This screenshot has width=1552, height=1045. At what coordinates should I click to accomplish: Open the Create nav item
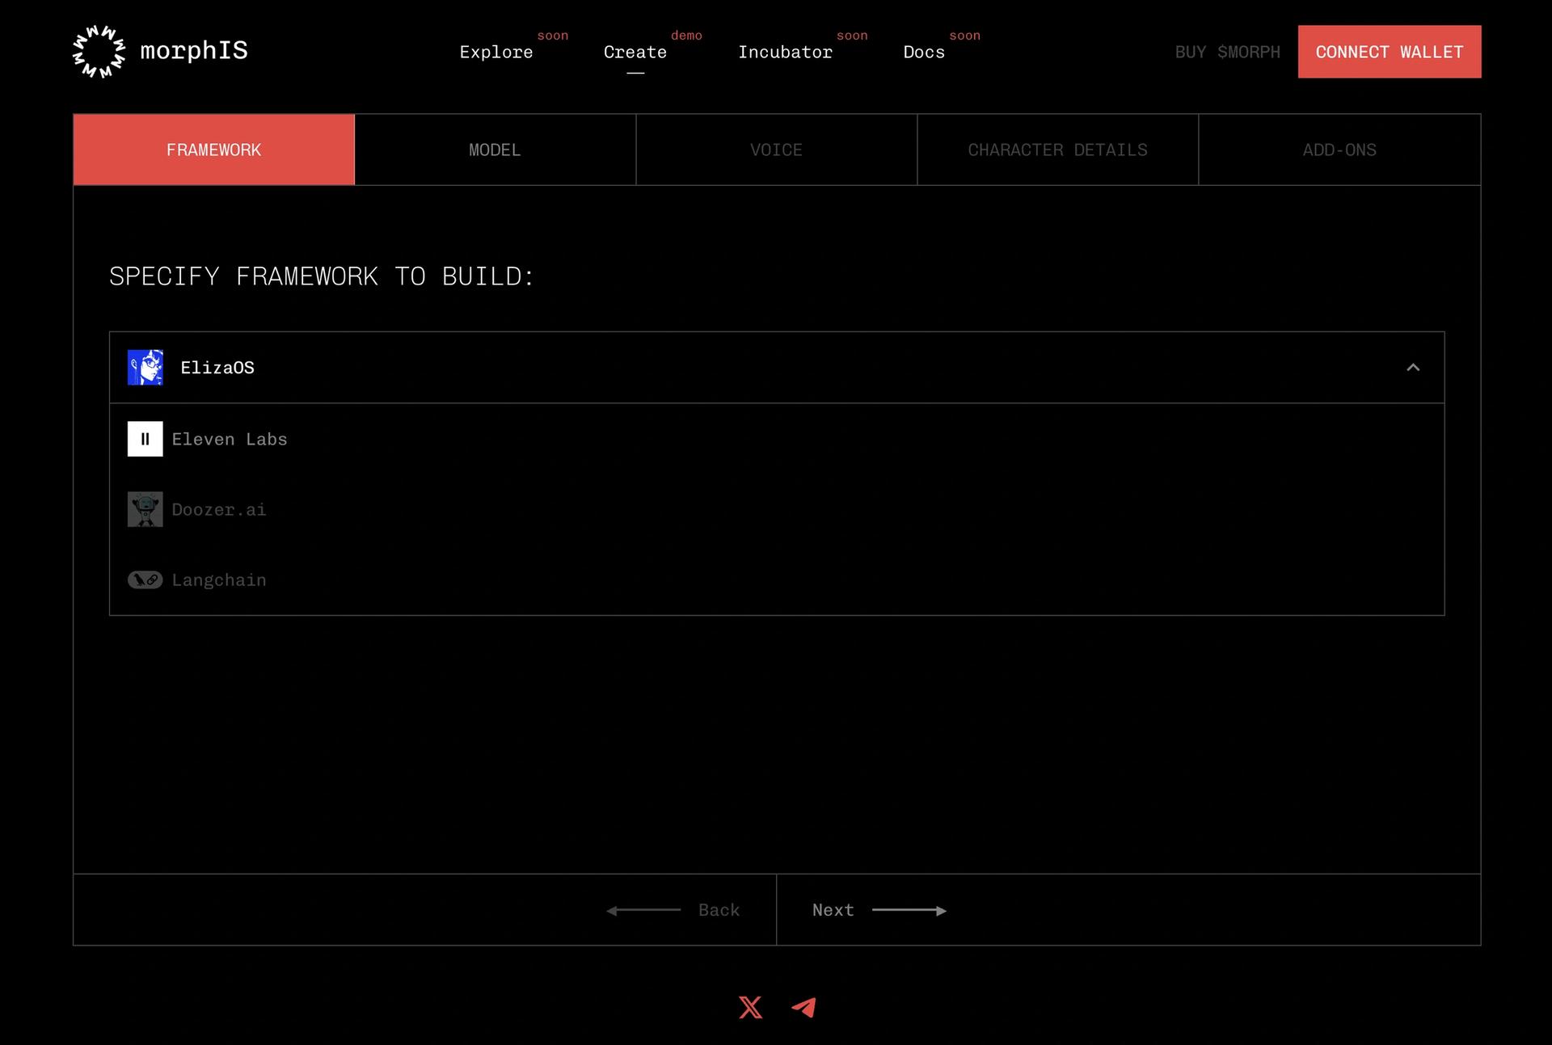click(635, 52)
